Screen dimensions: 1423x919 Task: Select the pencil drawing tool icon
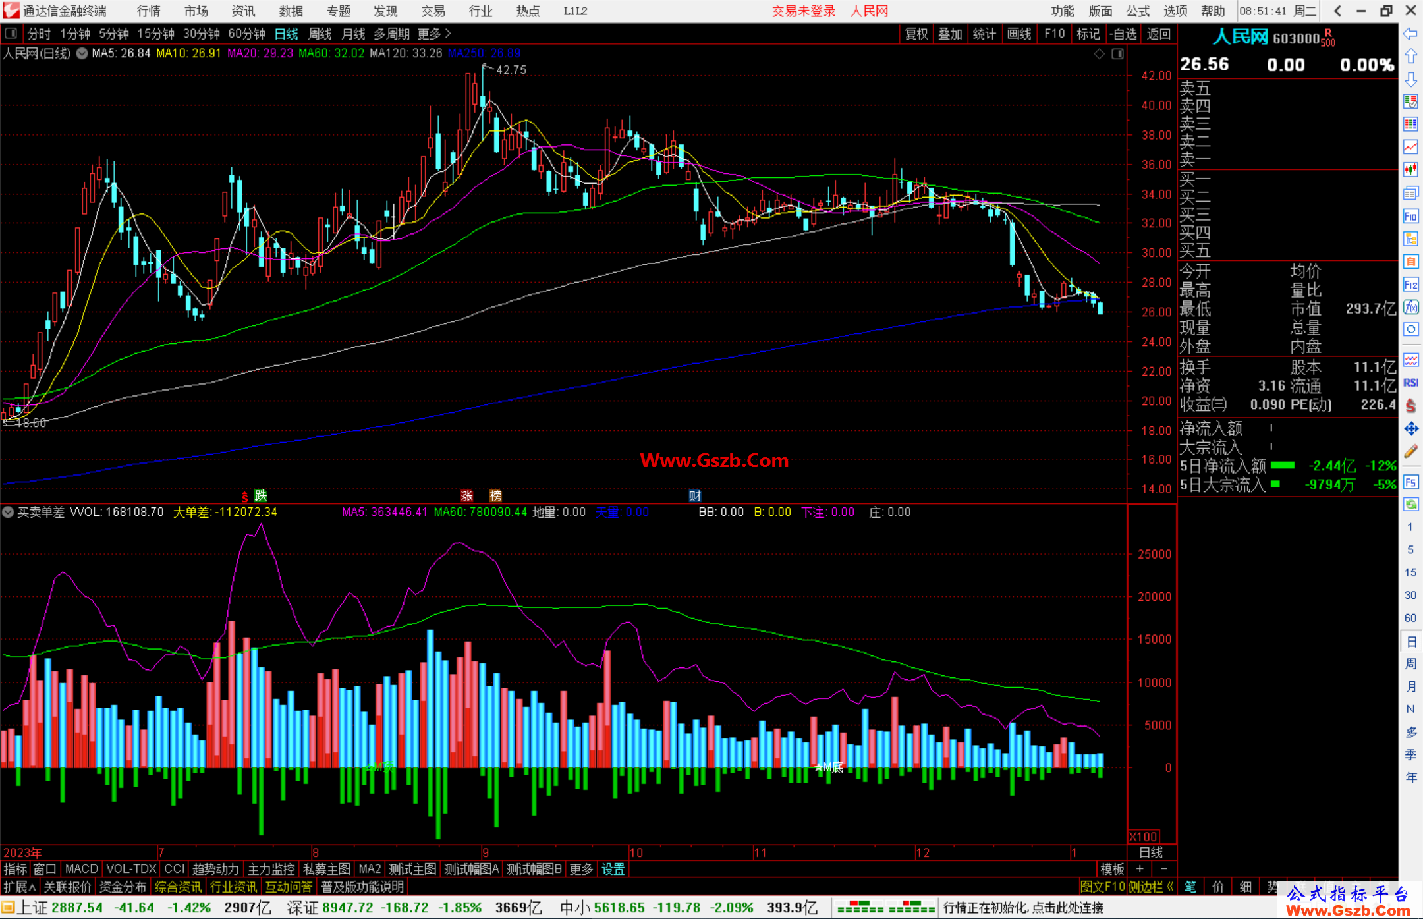(1410, 451)
